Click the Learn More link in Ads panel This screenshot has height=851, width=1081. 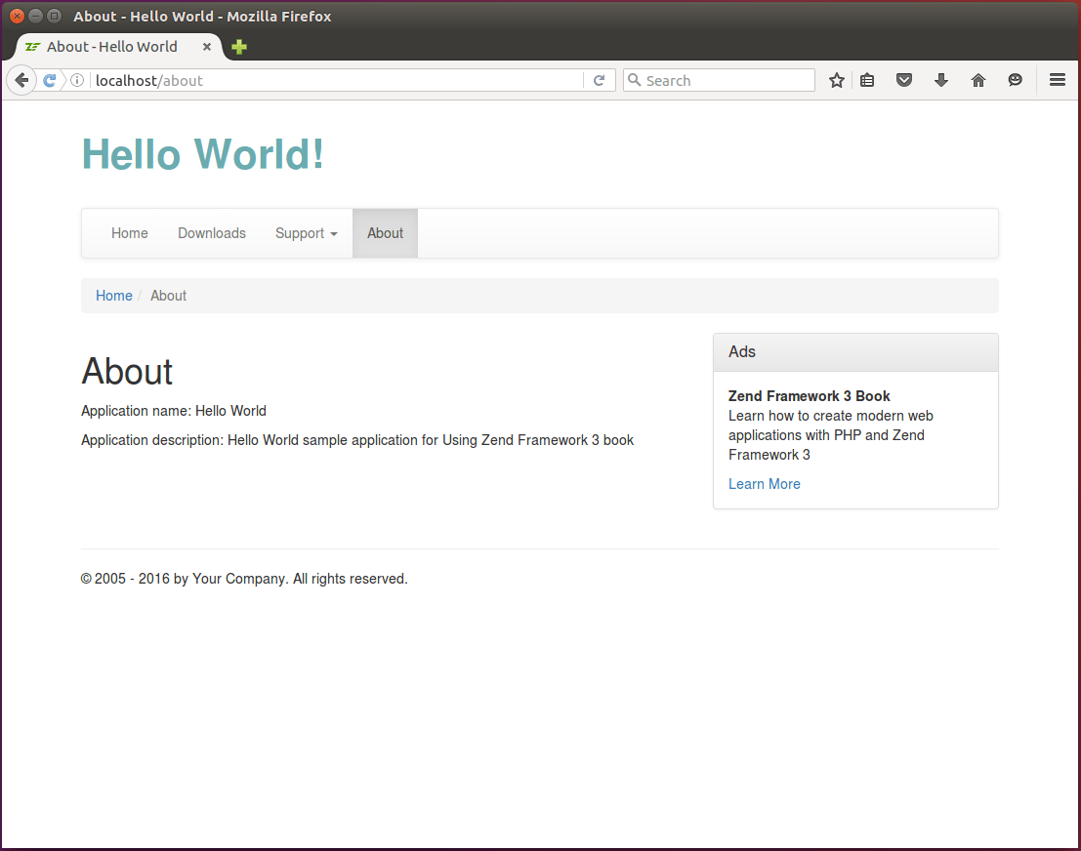pyautogui.click(x=765, y=484)
